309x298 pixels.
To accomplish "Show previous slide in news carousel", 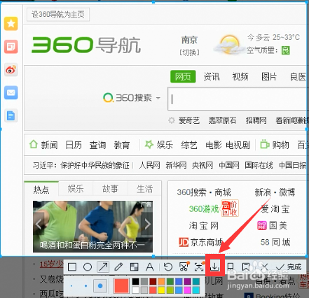I will click(x=39, y=224).
